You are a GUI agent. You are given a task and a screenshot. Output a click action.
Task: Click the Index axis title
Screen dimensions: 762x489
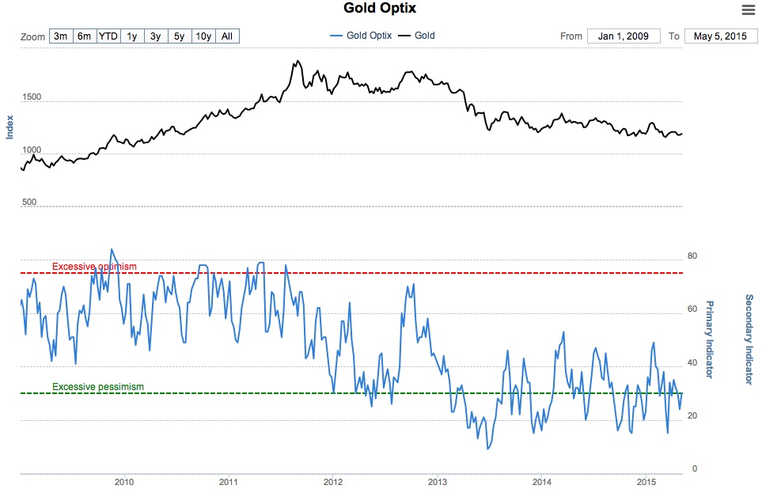[x=10, y=127]
